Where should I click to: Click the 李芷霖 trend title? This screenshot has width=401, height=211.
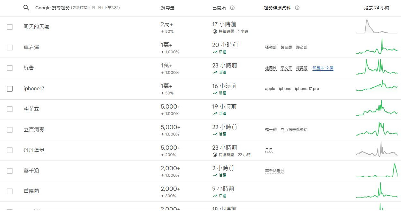[x=31, y=109]
